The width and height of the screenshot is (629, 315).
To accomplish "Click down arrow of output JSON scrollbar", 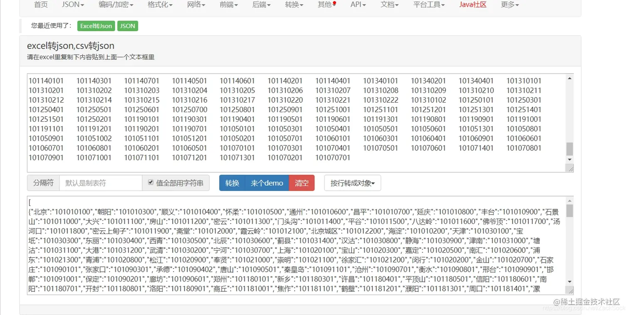I will 570,282.
